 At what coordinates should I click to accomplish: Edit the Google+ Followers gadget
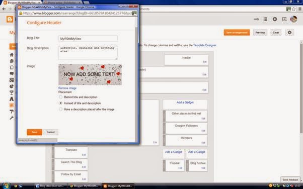(203, 131)
